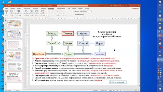
Task: Select slide 8 thumbnail in slide panel
Action: coord(15,34)
